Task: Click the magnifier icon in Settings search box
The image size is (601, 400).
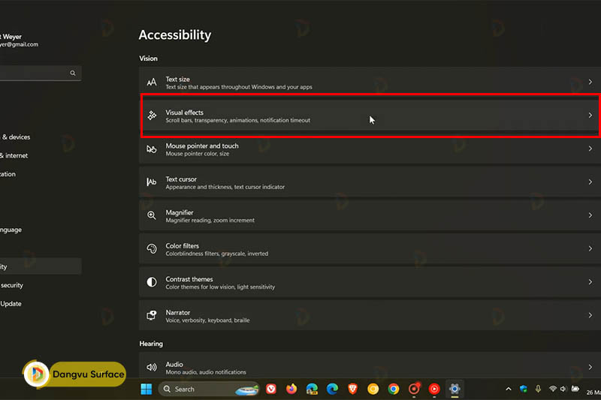Action: [x=73, y=74]
